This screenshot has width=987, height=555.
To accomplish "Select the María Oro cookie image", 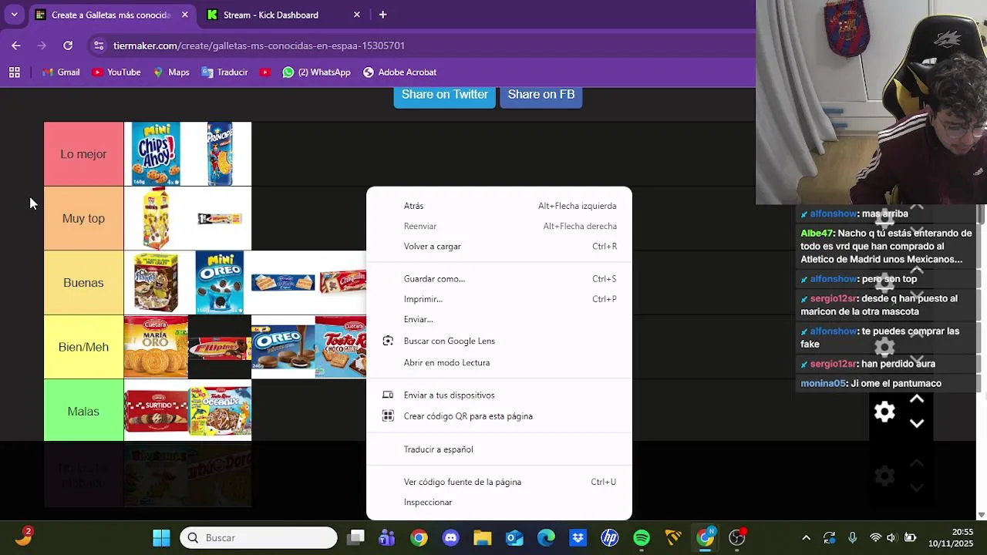I will pyautogui.click(x=156, y=347).
